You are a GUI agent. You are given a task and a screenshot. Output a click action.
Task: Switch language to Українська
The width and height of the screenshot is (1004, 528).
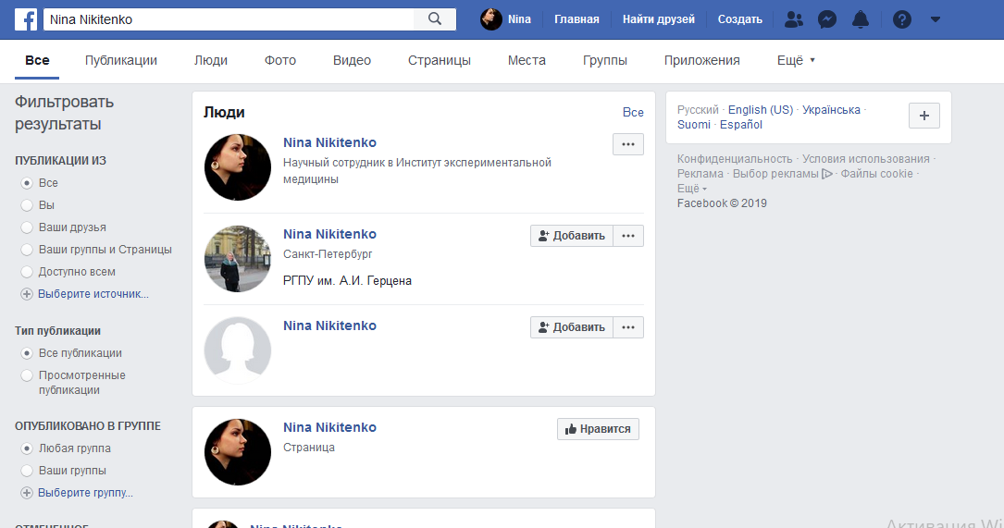point(831,109)
